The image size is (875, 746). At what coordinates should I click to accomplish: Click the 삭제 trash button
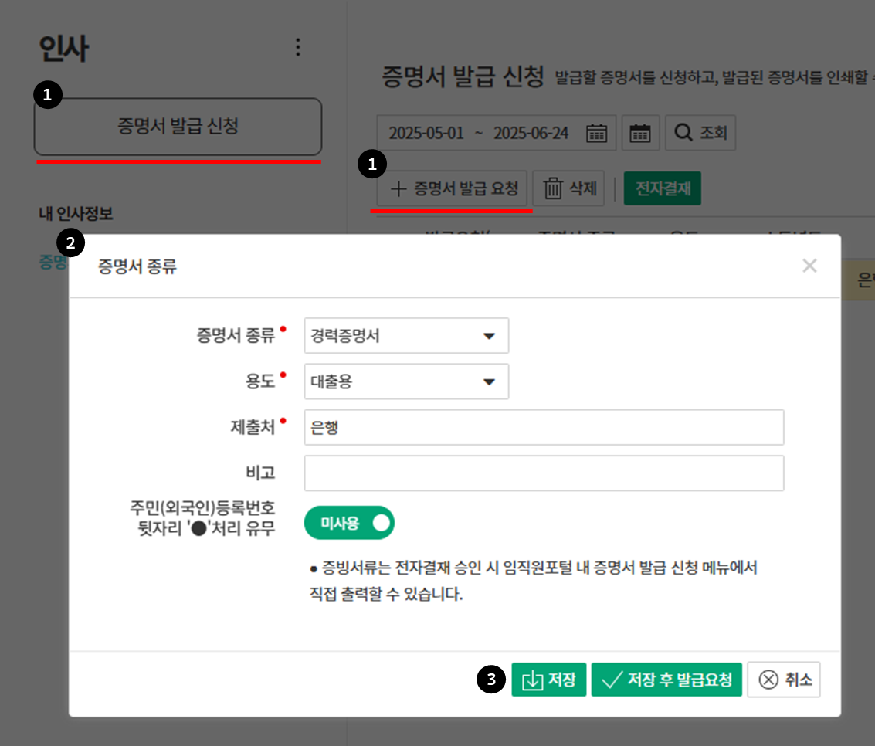[568, 188]
